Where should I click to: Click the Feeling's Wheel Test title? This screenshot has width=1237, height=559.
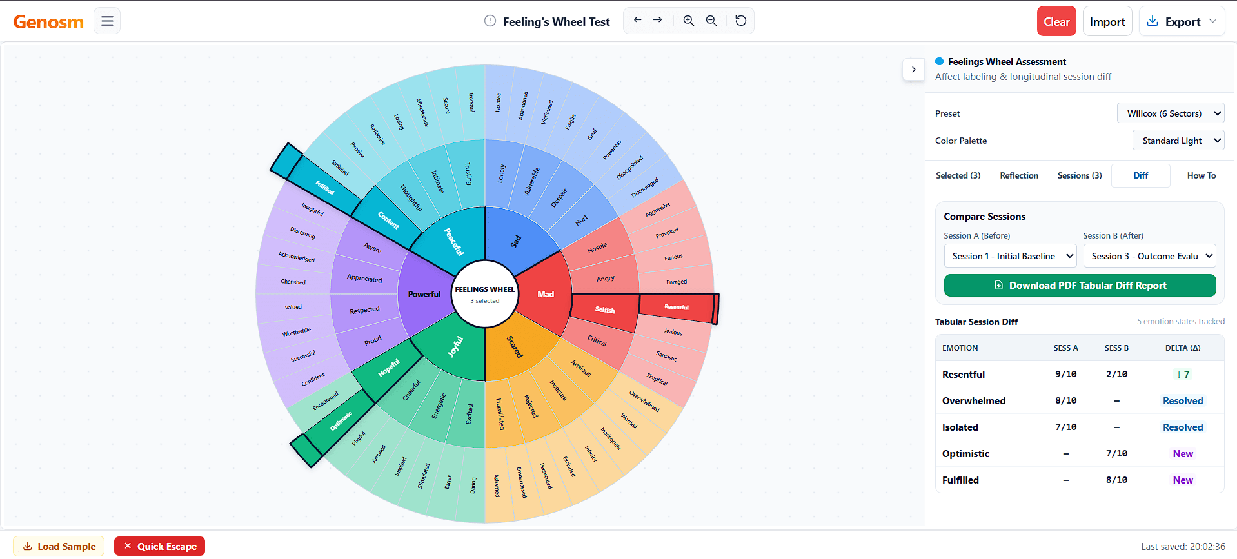click(556, 21)
